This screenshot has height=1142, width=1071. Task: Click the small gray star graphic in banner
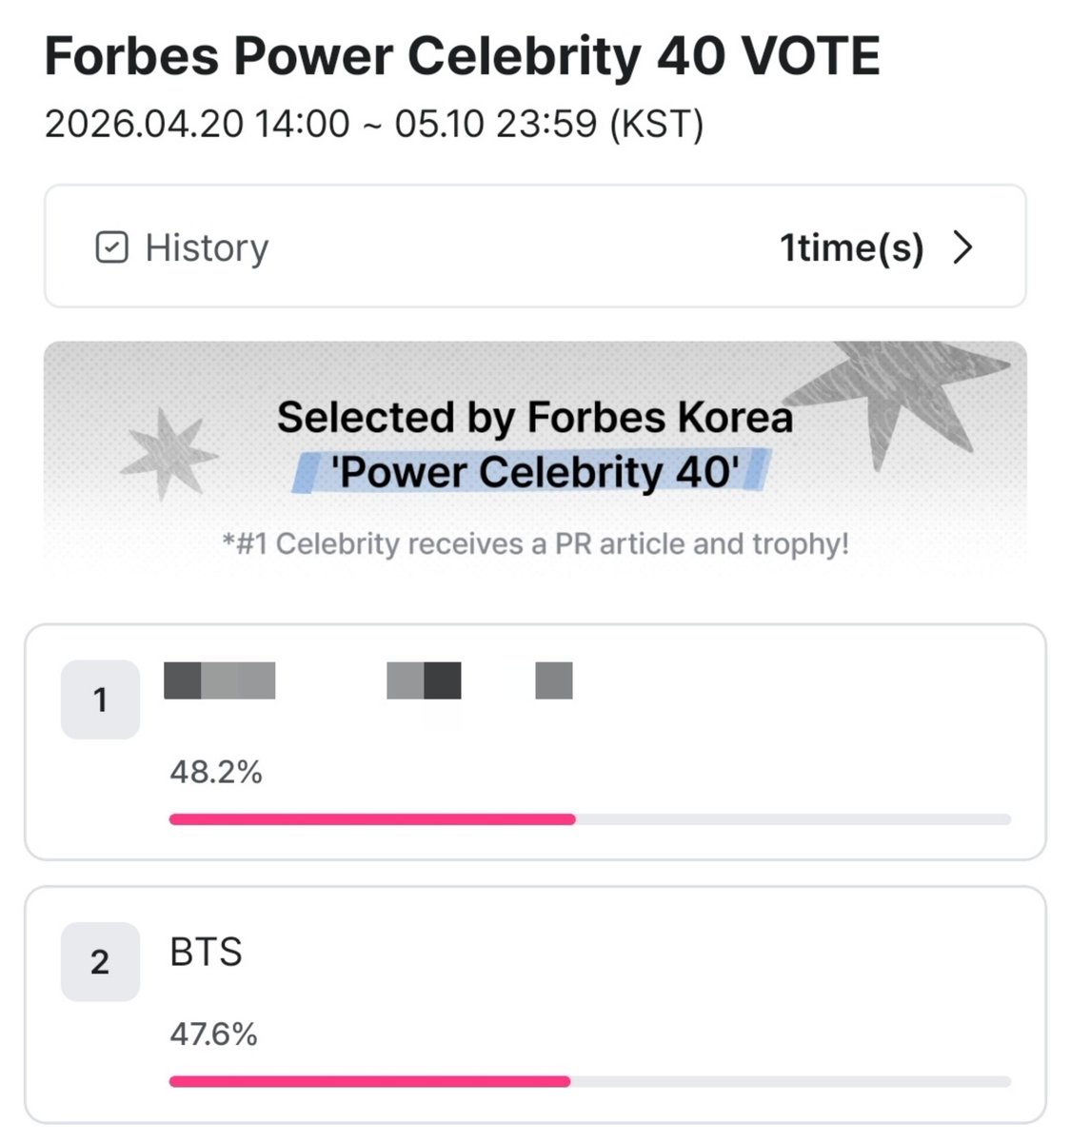169,454
